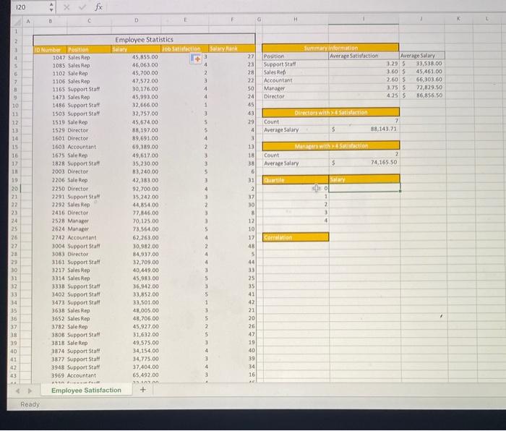Screen dimensions: 506x431
Task: Select the Summary table Director position cell
Action: pyautogui.click(x=295, y=96)
